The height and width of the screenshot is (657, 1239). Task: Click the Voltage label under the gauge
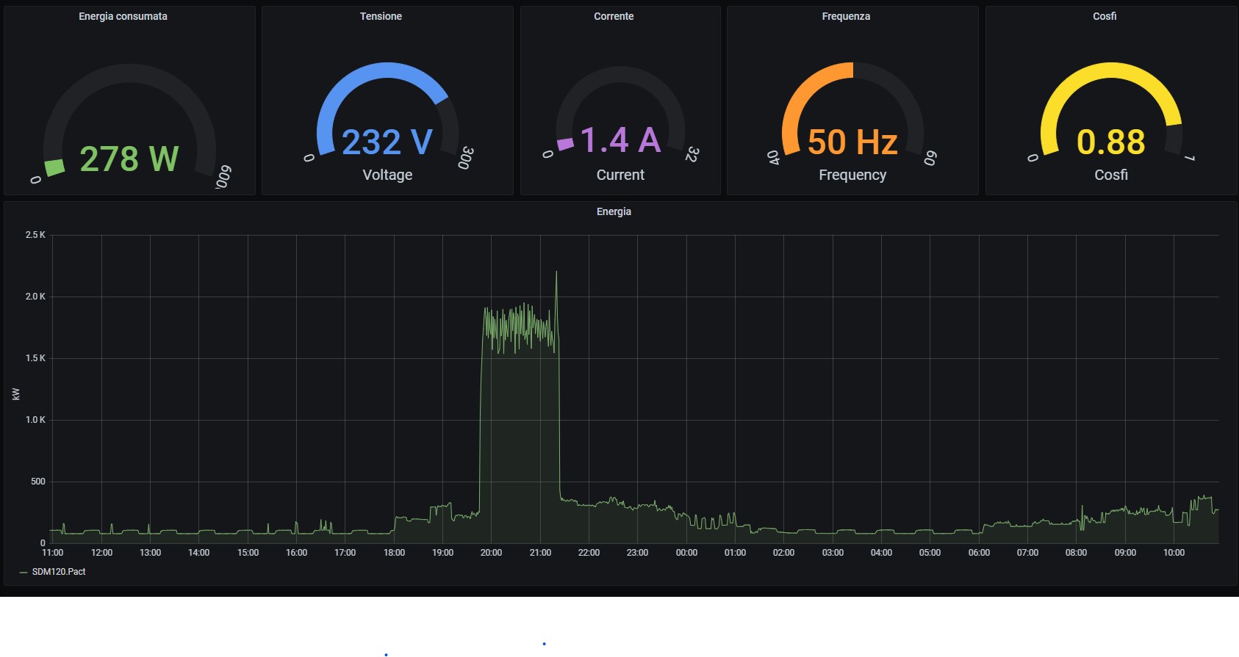[387, 175]
